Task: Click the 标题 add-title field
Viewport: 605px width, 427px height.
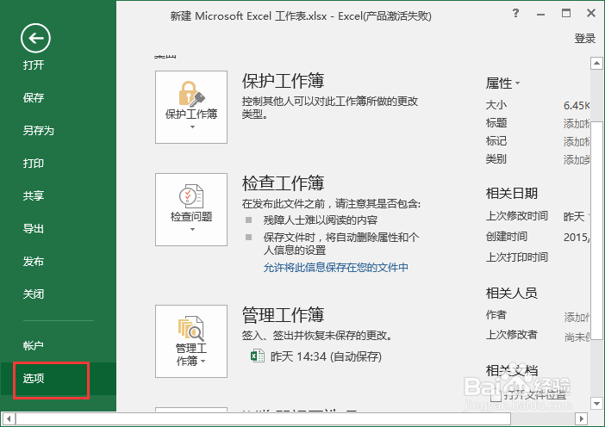Action: tap(577, 123)
